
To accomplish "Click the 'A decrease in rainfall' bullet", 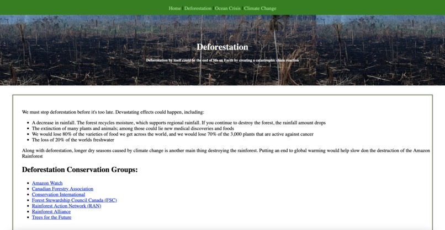I will pos(179,123).
